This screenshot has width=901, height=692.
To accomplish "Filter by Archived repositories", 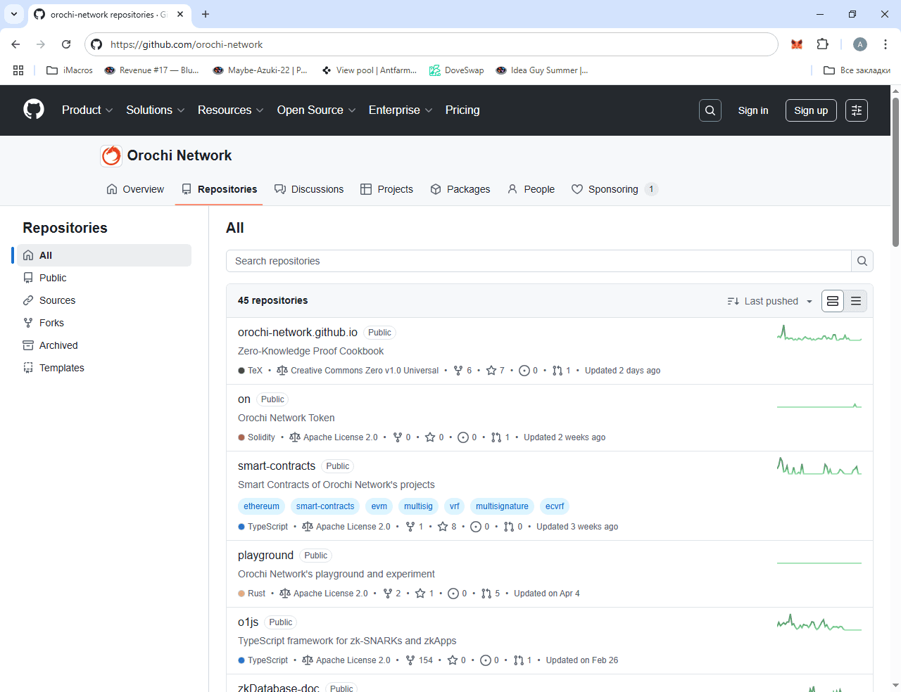I will point(104,345).
